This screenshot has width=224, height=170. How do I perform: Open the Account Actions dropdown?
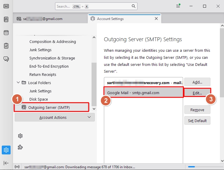(55, 117)
